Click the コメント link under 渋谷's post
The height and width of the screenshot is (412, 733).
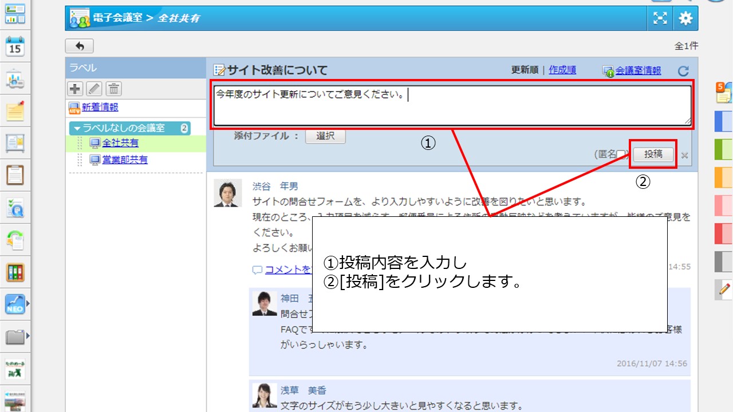[x=289, y=270]
